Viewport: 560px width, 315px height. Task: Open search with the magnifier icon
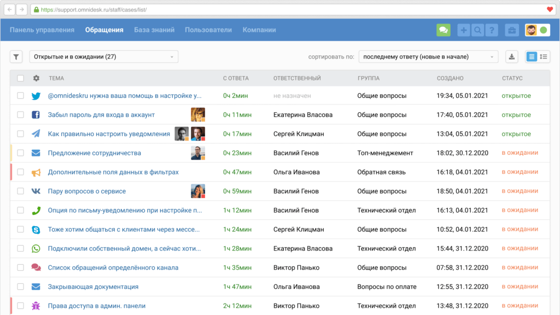(x=477, y=30)
